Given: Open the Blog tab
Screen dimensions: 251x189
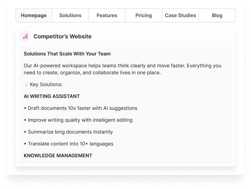Looking at the screenshot, I should pos(217,15).
